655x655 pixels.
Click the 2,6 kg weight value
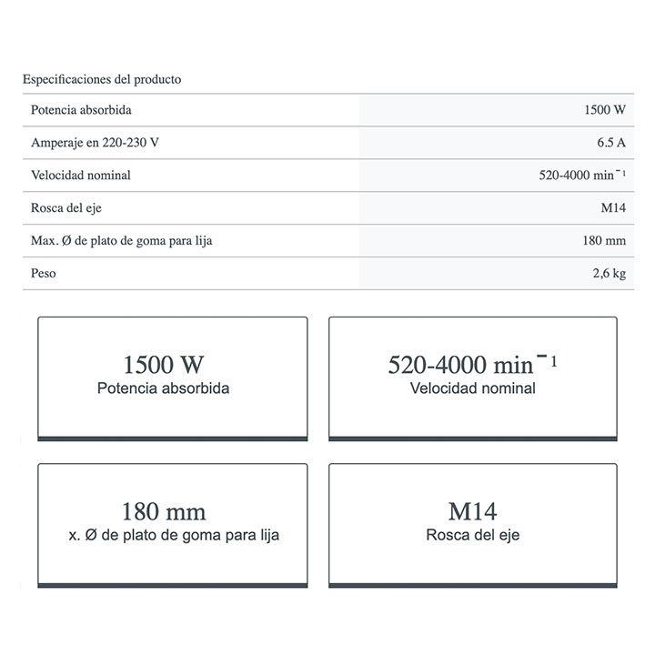pyautogui.click(x=607, y=273)
